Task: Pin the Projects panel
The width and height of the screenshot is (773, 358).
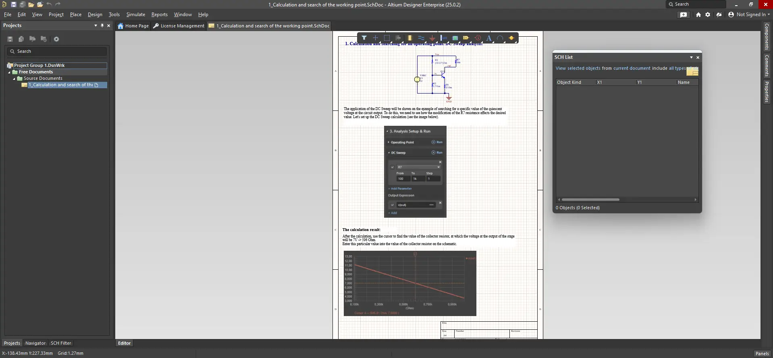Action: pyautogui.click(x=102, y=25)
